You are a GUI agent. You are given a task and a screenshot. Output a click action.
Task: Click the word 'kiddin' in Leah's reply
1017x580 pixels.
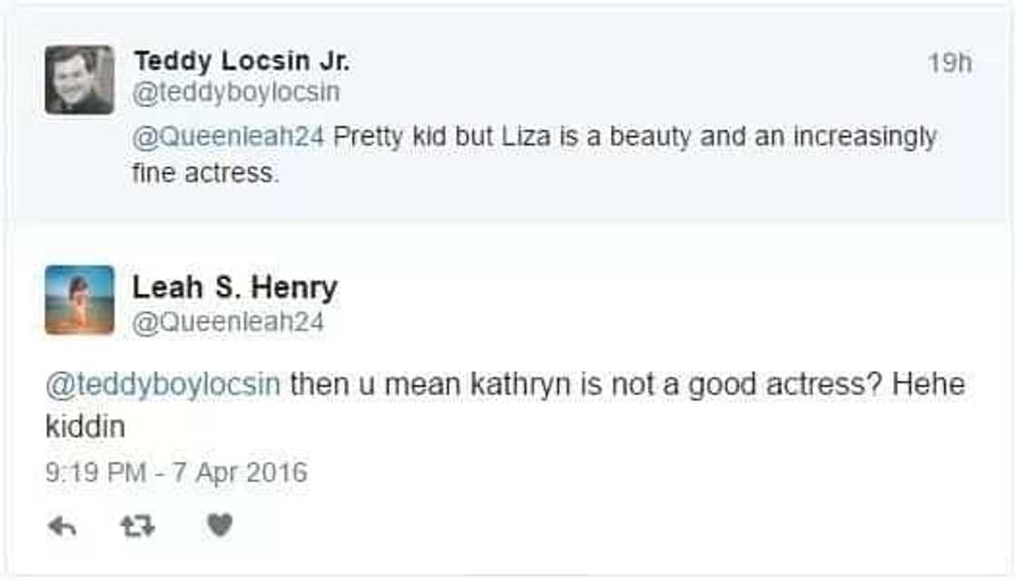tap(84, 428)
